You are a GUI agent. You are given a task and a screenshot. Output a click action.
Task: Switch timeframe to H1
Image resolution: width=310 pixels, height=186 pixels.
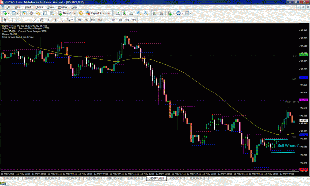pos(107,20)
